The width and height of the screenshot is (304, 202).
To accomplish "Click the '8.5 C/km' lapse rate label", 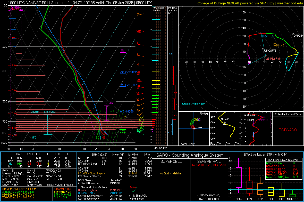I will click(x=108, y=103).
